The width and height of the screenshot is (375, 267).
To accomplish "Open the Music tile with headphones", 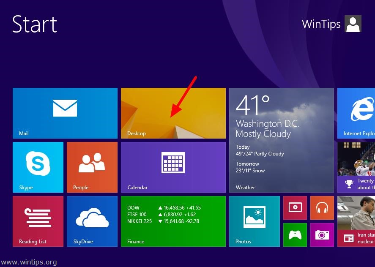I will click(x=322, y=208).
